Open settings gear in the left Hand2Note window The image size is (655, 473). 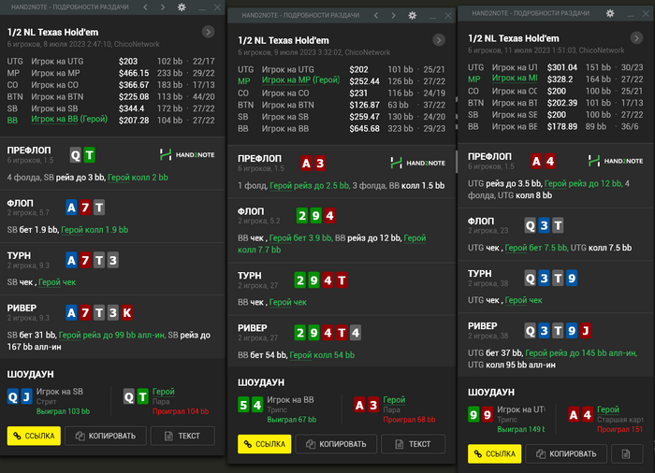[182, 7]
